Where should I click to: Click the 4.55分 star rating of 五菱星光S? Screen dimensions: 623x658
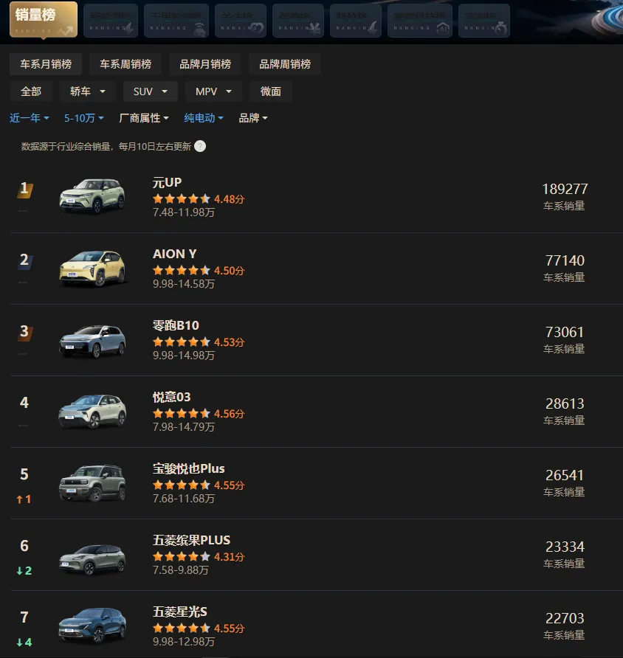pyautogui.click(x=199, y=628)
